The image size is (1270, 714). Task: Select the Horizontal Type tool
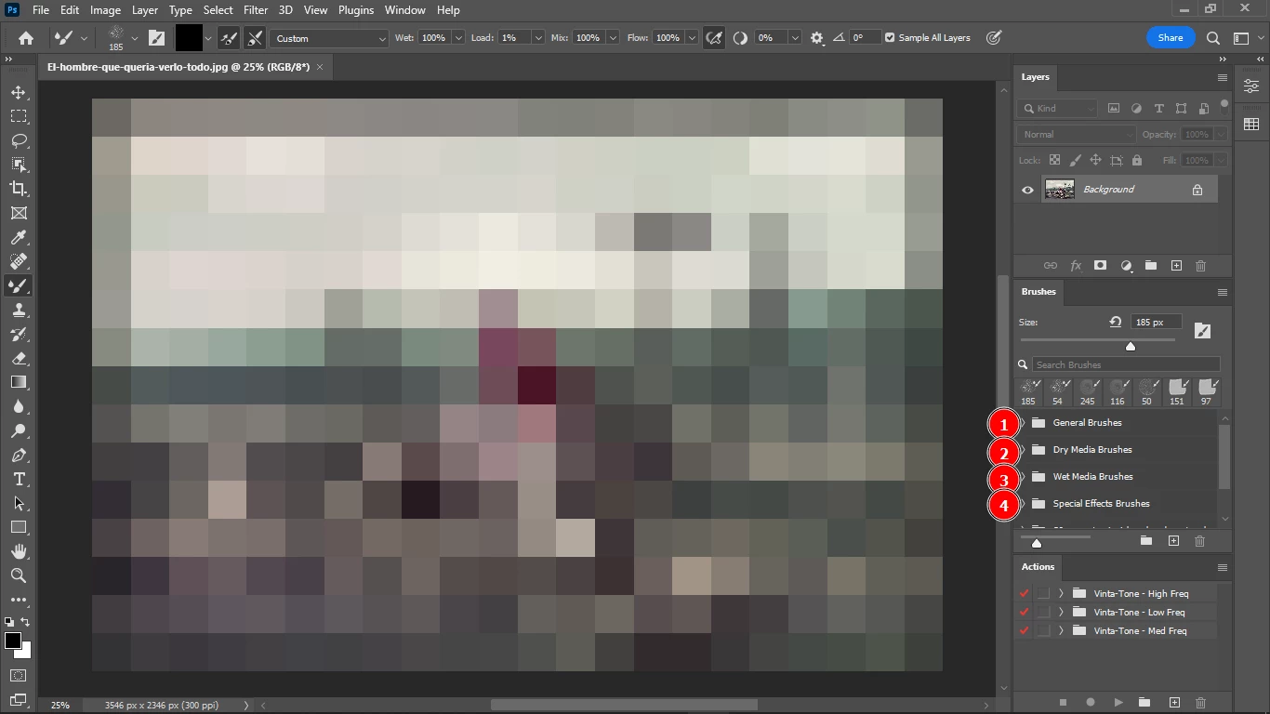pyautogui.click(x=19, y=479)
